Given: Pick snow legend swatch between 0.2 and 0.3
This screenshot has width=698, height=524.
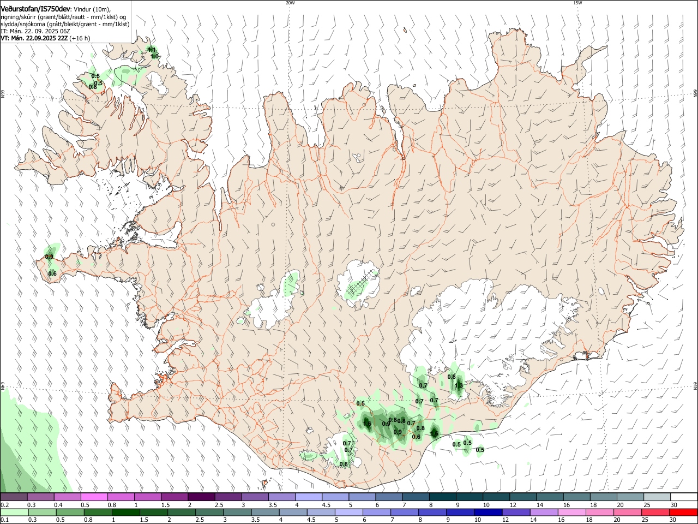Looking at the screenshot, I should click(14, 497).
